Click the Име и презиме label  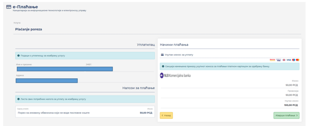pos(24,64)
